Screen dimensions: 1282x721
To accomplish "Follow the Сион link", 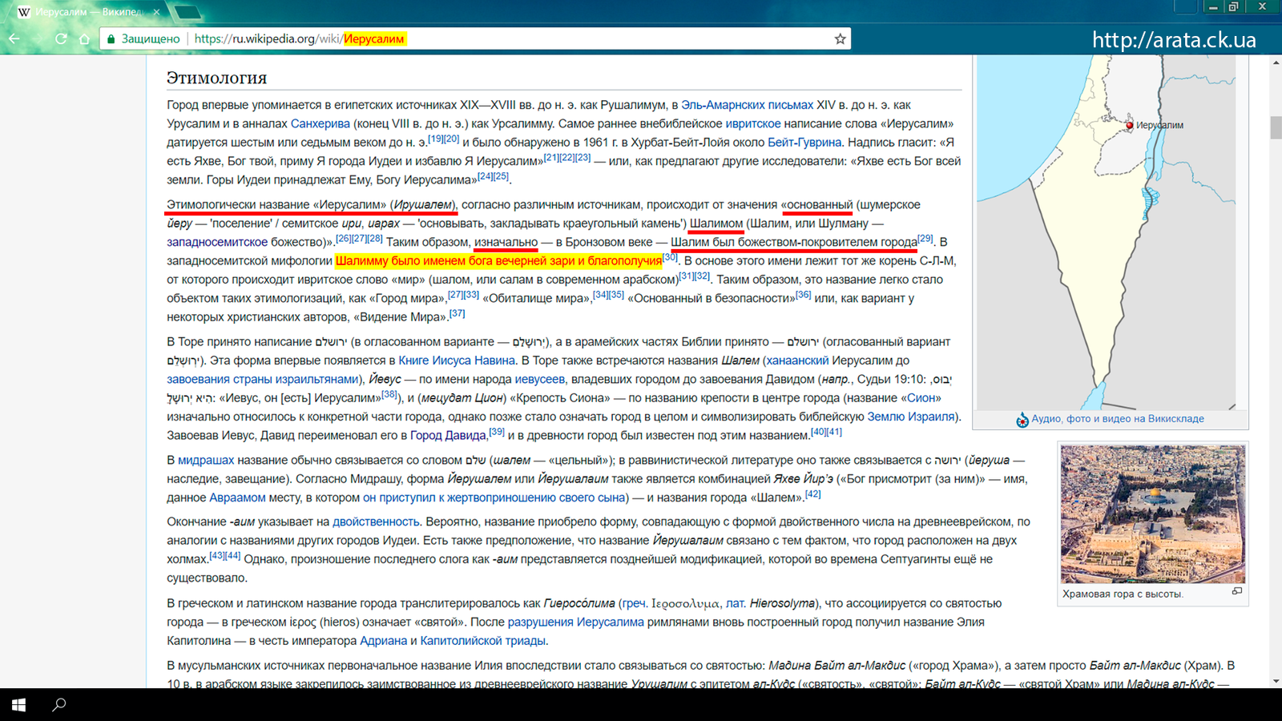I will [x=921, y=398].
